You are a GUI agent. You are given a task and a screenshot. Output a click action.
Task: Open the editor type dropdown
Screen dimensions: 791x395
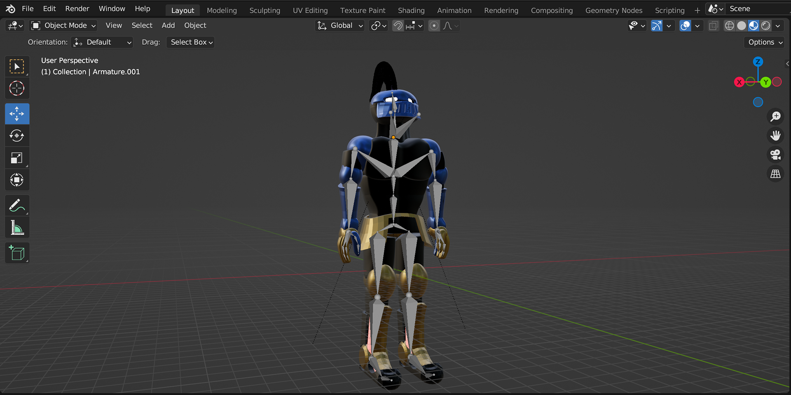(x=15, y=26)
